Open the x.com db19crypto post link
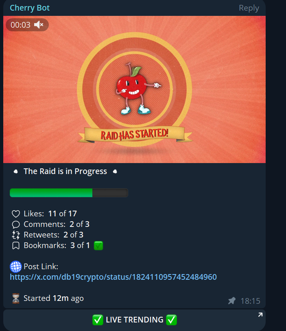This screenshot has width=286, height=331. [113, 277]
